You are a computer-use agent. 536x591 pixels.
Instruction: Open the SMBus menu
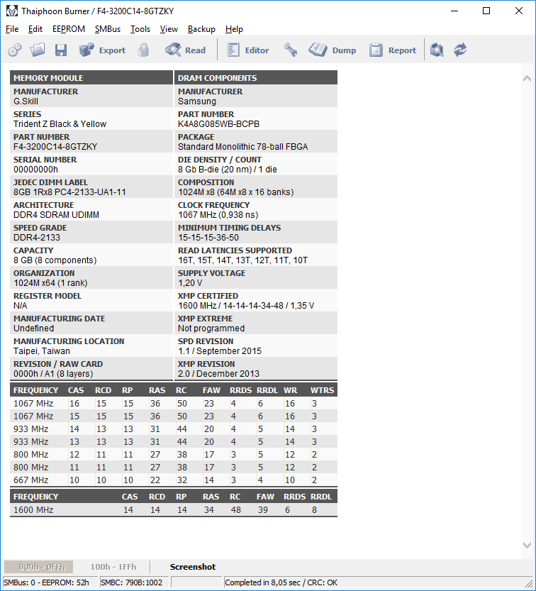click(108, 29)
